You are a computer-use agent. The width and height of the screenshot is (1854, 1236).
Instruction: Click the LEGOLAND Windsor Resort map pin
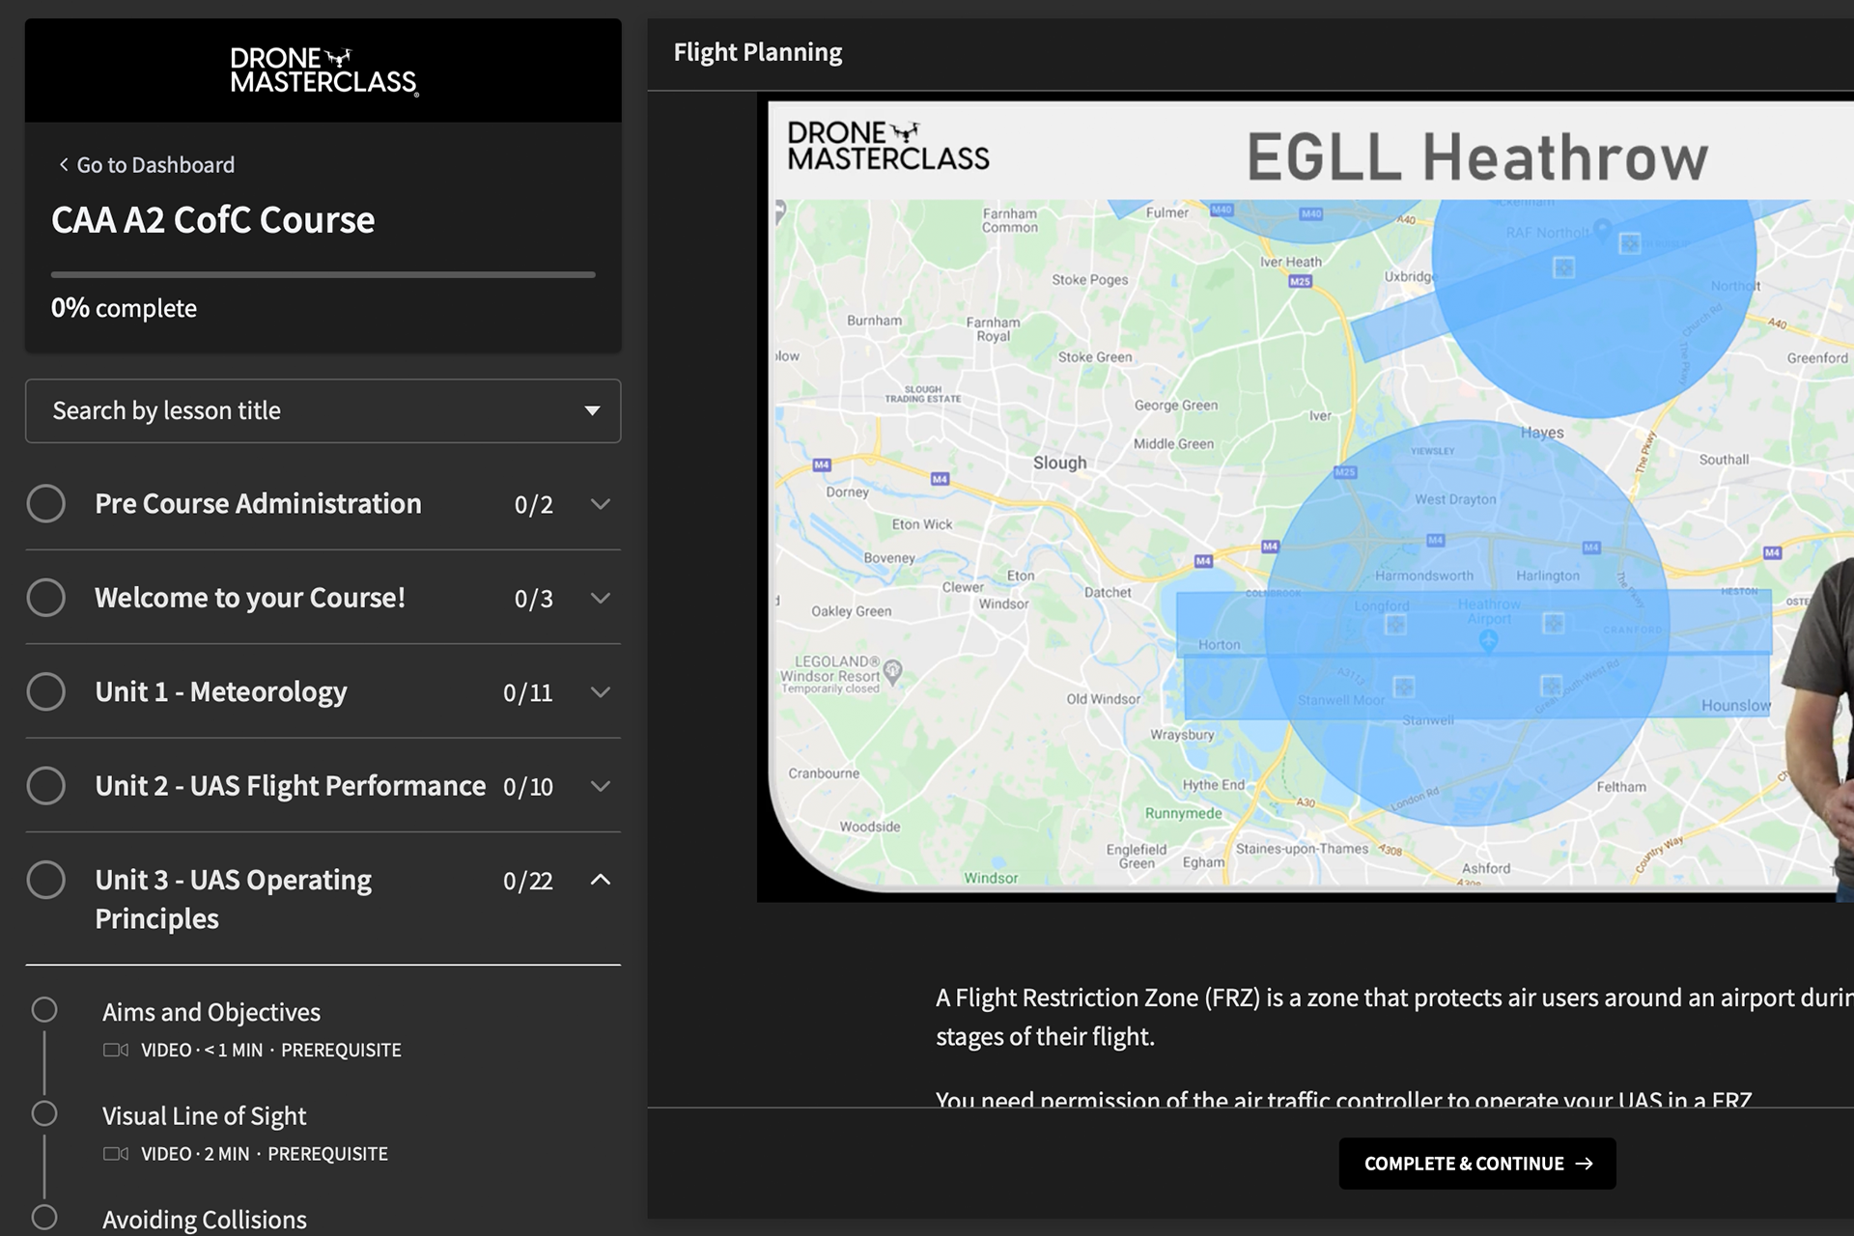coord(893,671)
